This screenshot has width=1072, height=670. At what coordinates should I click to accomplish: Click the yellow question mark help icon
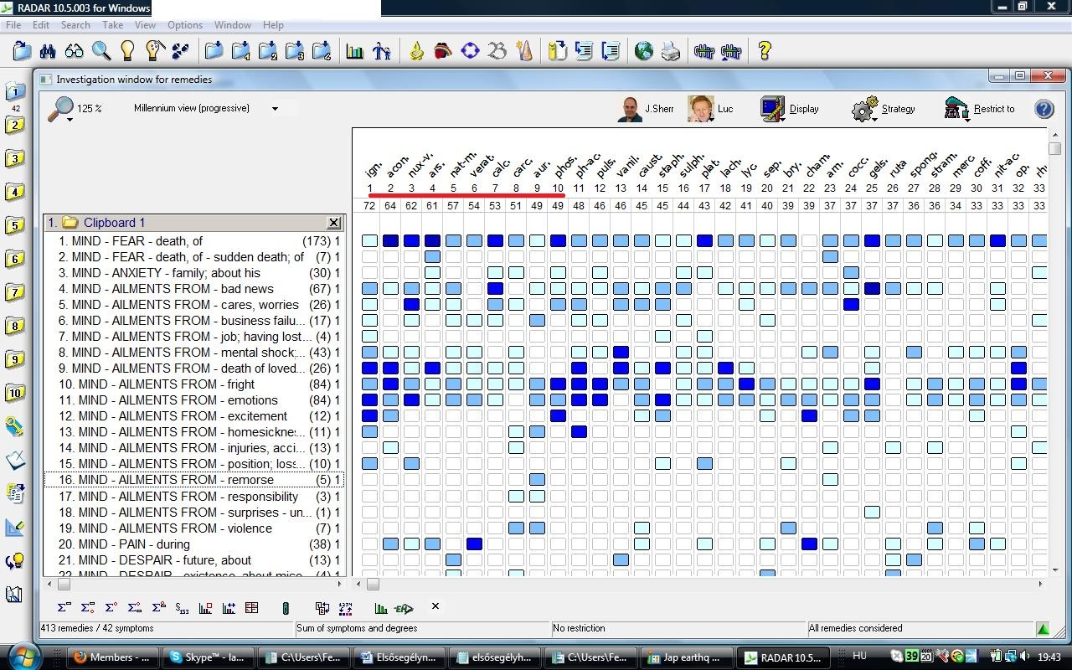(764, 51)
